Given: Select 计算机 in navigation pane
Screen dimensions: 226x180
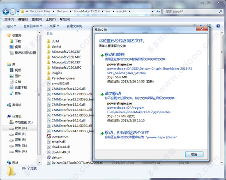Looking at the screenshot, I should 14,117.
